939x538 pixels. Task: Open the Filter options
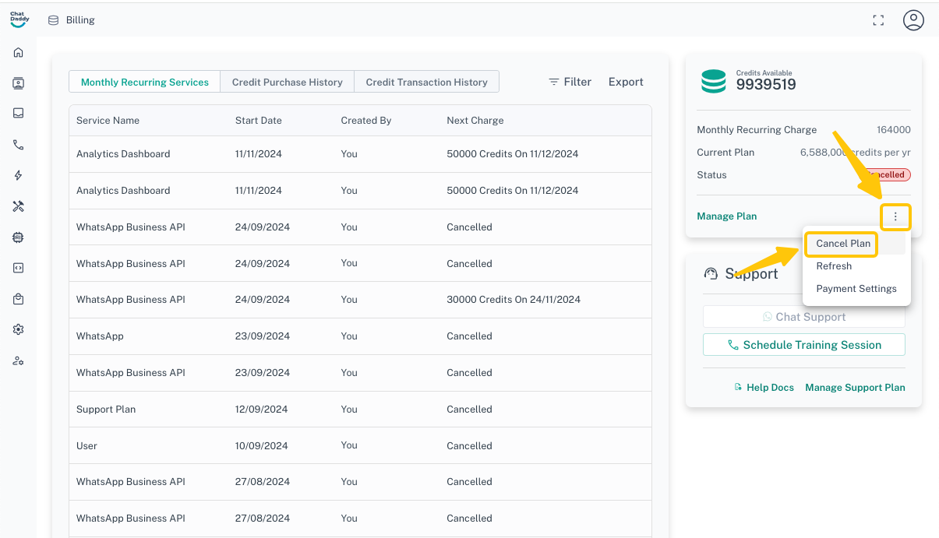[x=570, y=82]
